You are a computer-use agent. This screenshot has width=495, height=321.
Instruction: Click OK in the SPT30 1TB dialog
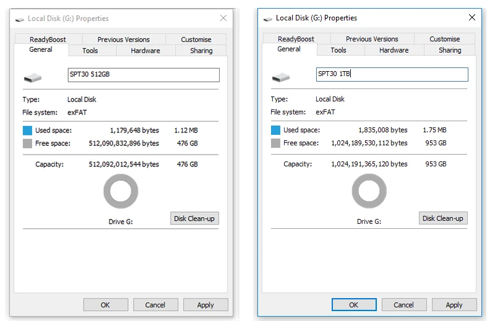point(354,305)
